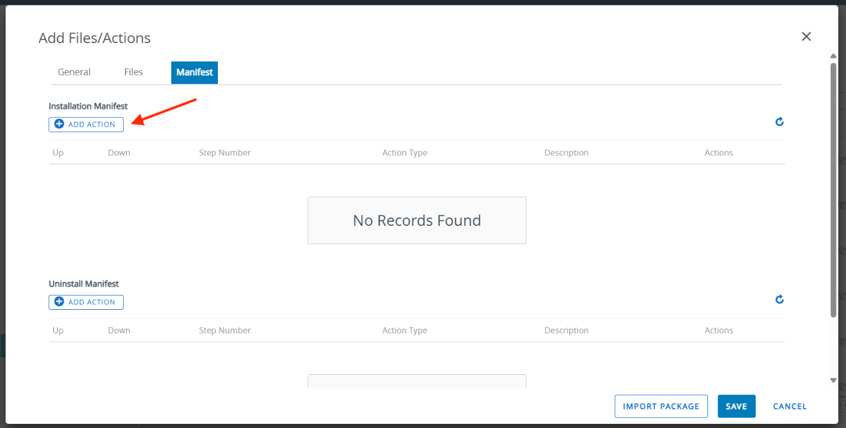
Task: Add an action to Uninstall Manifest
Action: coord(86,302)
